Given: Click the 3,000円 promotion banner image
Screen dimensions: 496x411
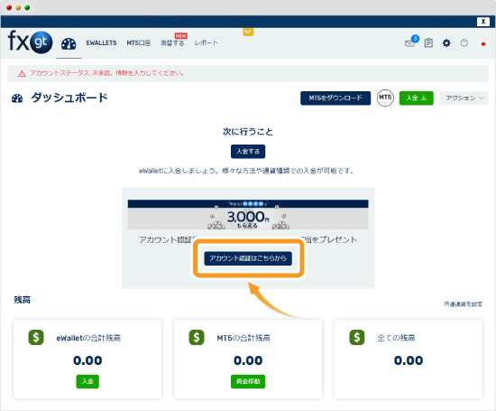Looking at the screenshot, I should (248, 214).
